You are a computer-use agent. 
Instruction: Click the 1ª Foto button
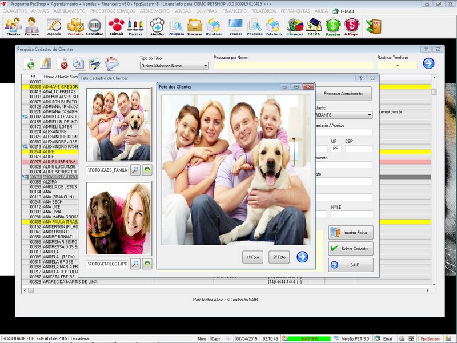pos(252,257)
